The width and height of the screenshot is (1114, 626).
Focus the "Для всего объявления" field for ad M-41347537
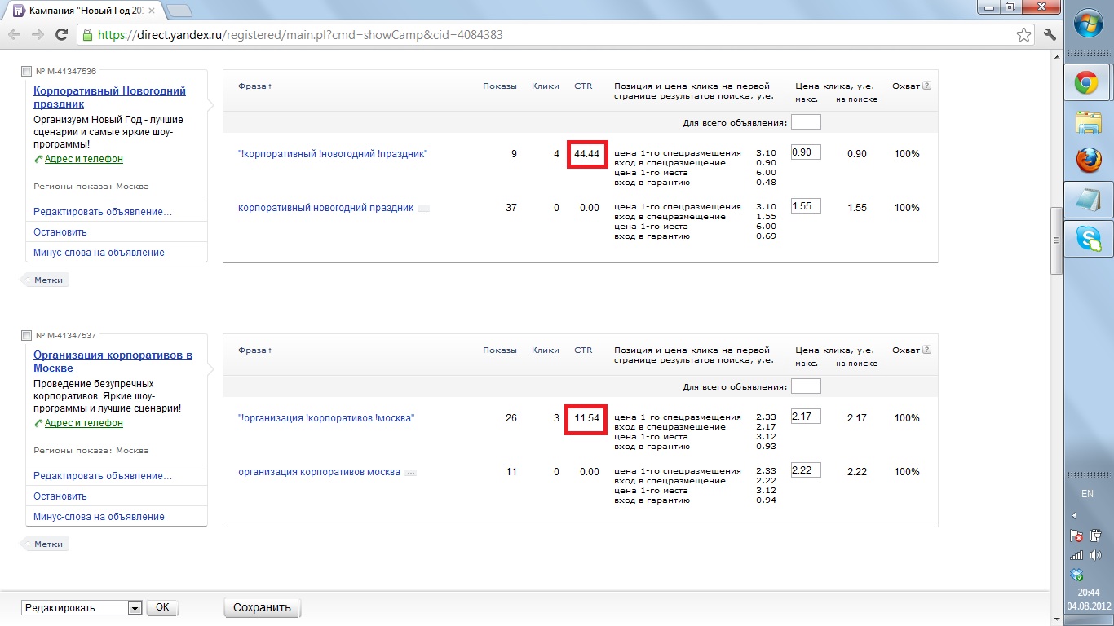point(806,386)
